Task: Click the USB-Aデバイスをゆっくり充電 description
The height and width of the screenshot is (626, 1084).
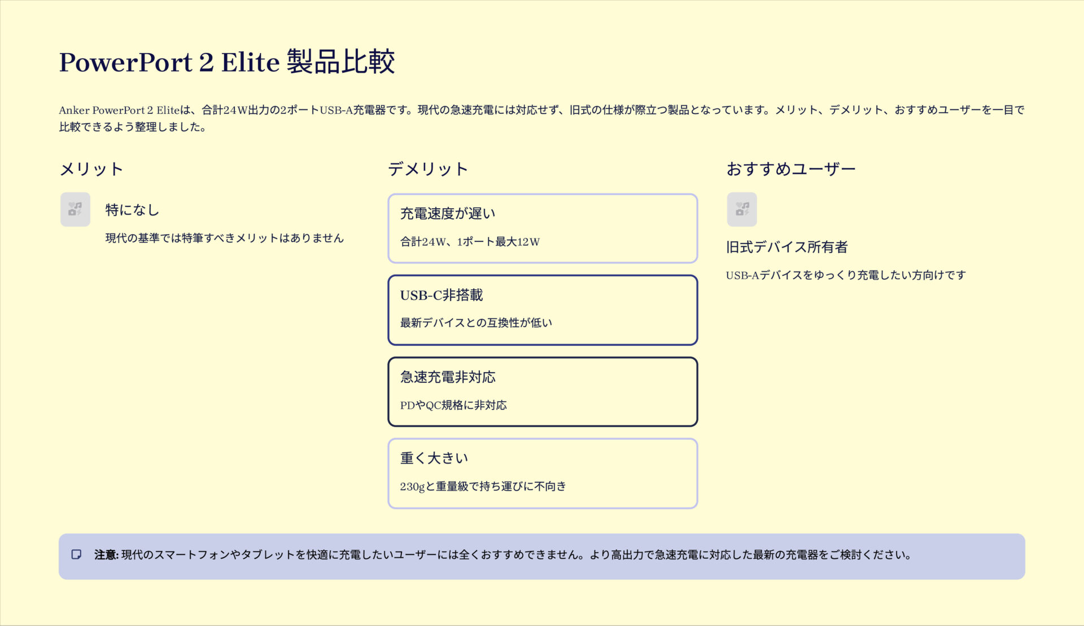Action: (845, 275)
